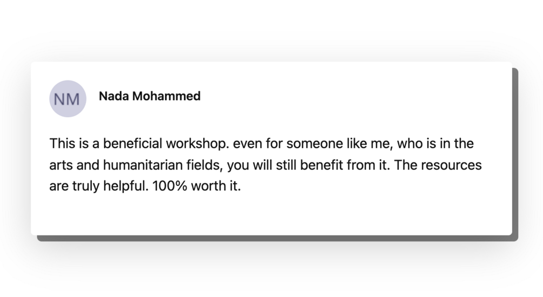Screen dimensions: 543x297
Task: Click empty white area below review text
Action: point(270,216)
